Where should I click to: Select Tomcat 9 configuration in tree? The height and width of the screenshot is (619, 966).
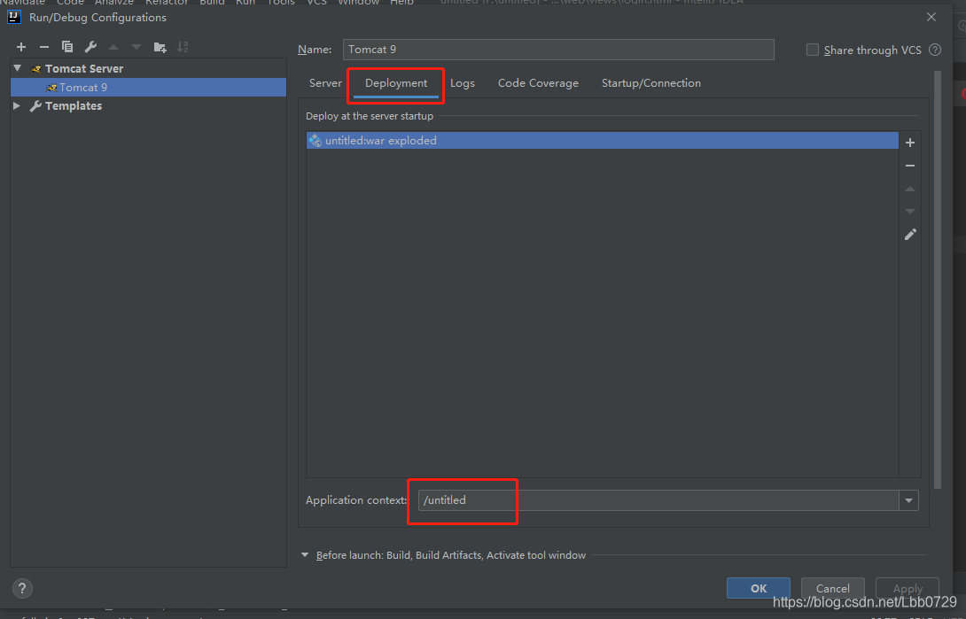148,88
